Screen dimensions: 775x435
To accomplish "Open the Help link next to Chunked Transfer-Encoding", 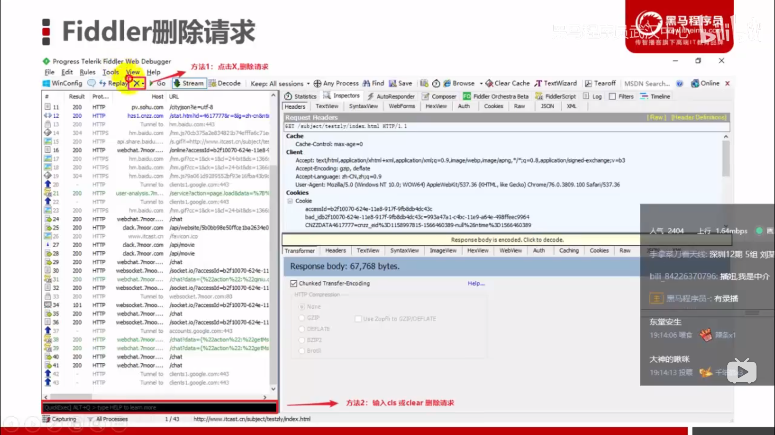I will point(475,283).
